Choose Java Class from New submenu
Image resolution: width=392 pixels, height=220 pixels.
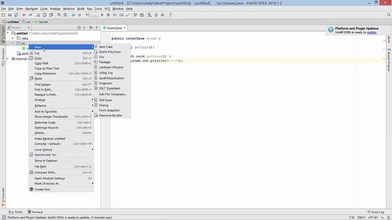click(x=112, y=46)
